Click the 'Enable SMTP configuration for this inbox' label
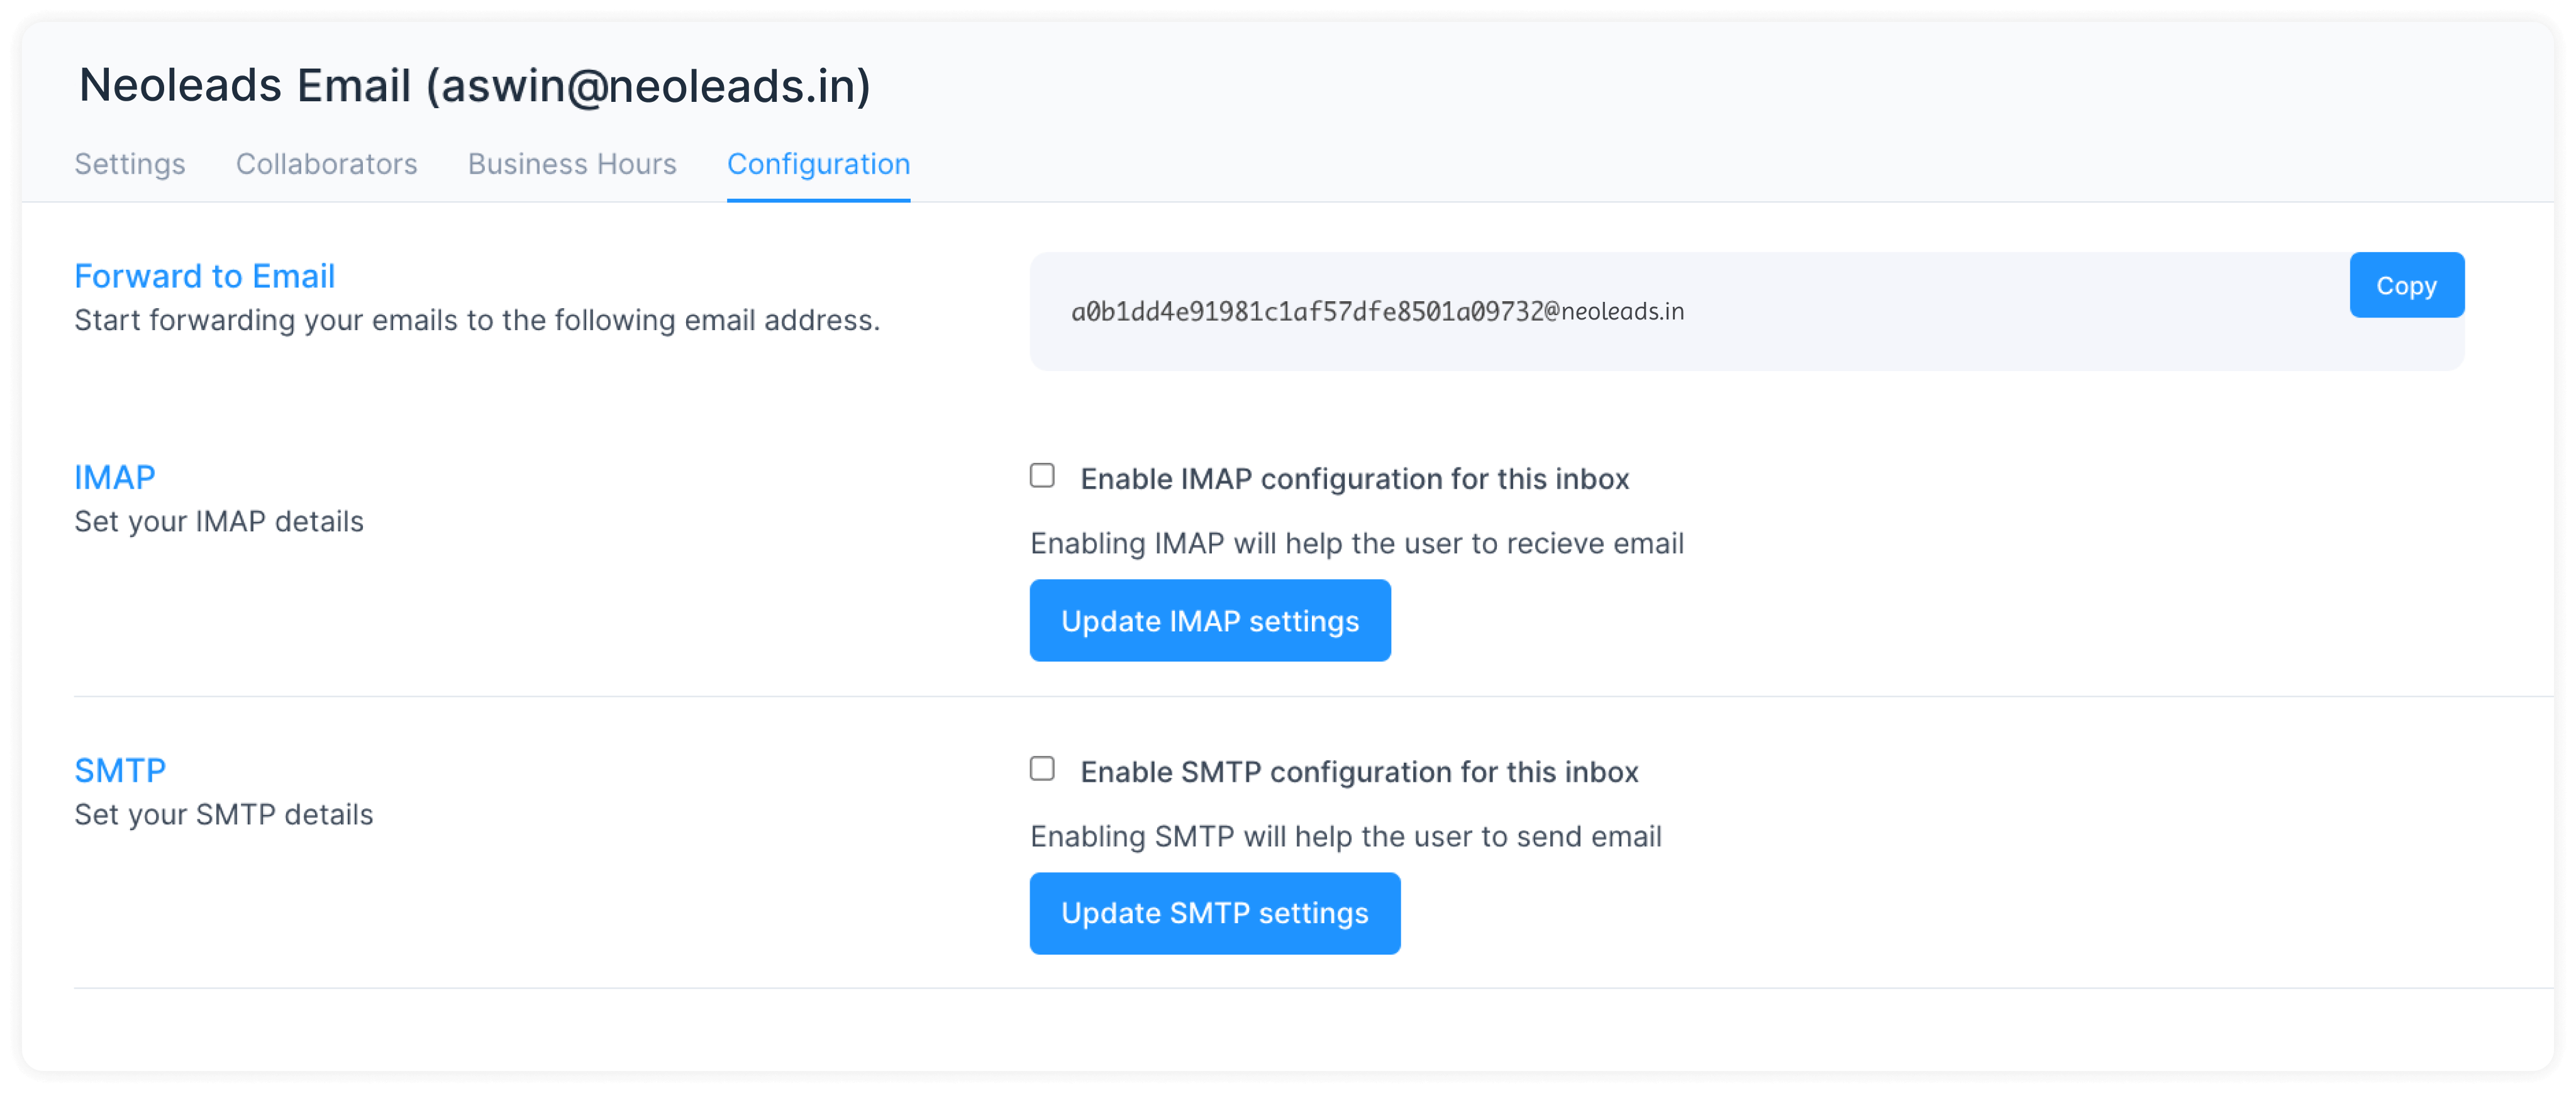The height and width of the screenshot is (1093, 2576). point(1359,772)
